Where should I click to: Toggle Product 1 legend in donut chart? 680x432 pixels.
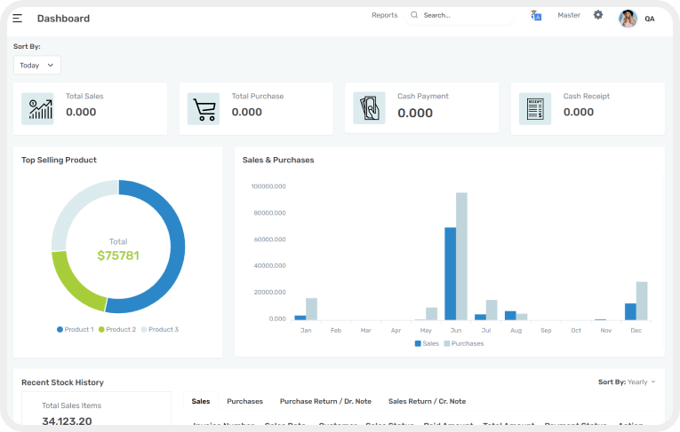coord(76,329)
